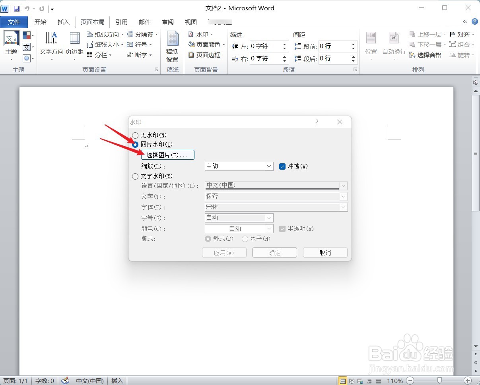Click the 选择图片 (Select Picture) button
The height and width of the screenshot is (385, 480).
click(x=167, y=155)
